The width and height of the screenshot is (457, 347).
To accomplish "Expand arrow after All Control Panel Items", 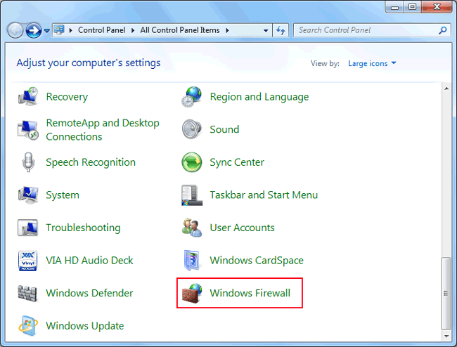I will click(x=227, y=30).
